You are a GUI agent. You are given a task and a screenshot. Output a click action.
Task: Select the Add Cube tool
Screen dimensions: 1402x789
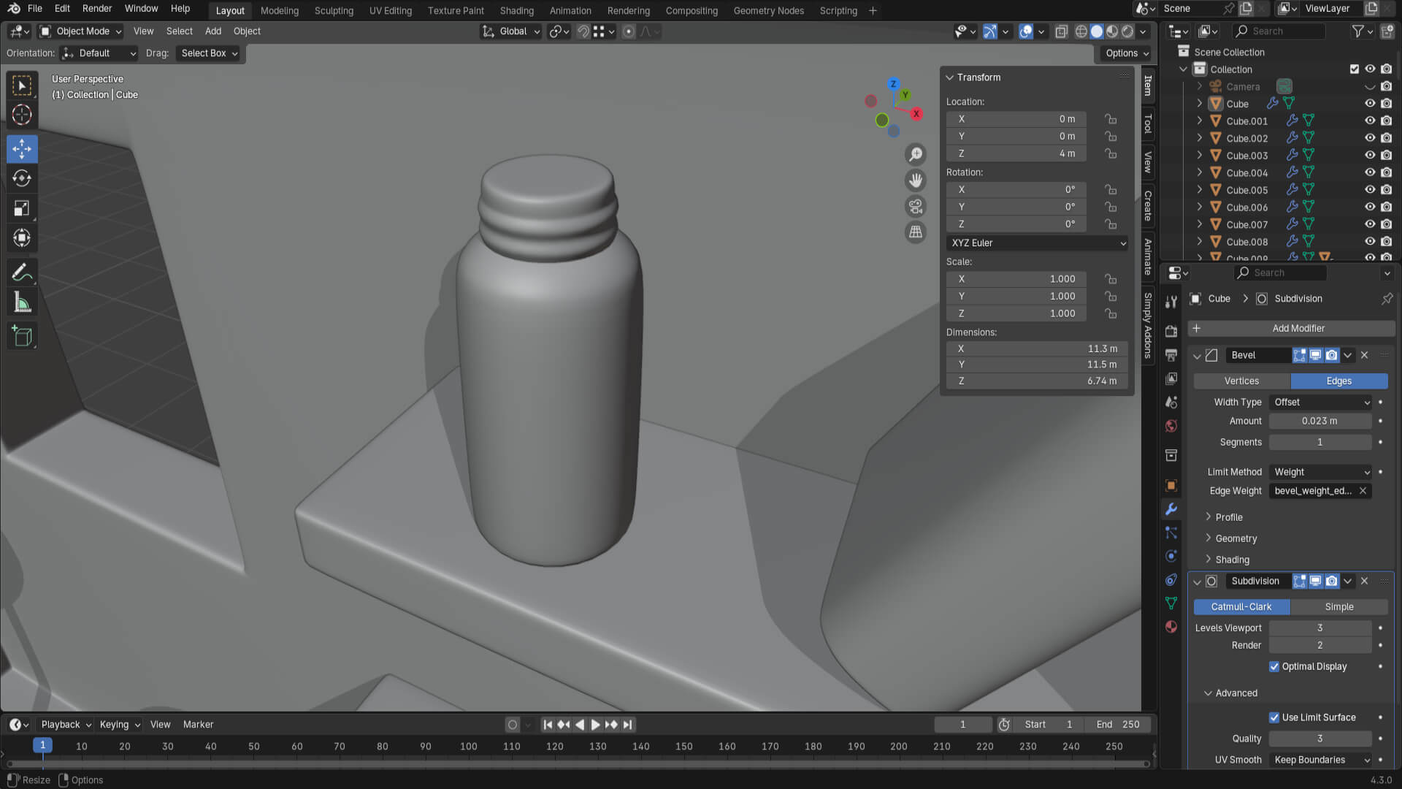22,336
